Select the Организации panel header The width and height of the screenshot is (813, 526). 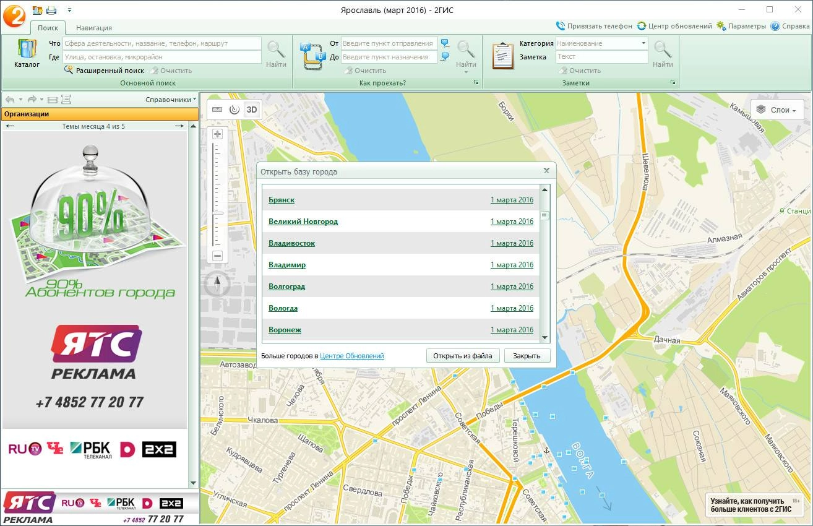pos(100,114)
